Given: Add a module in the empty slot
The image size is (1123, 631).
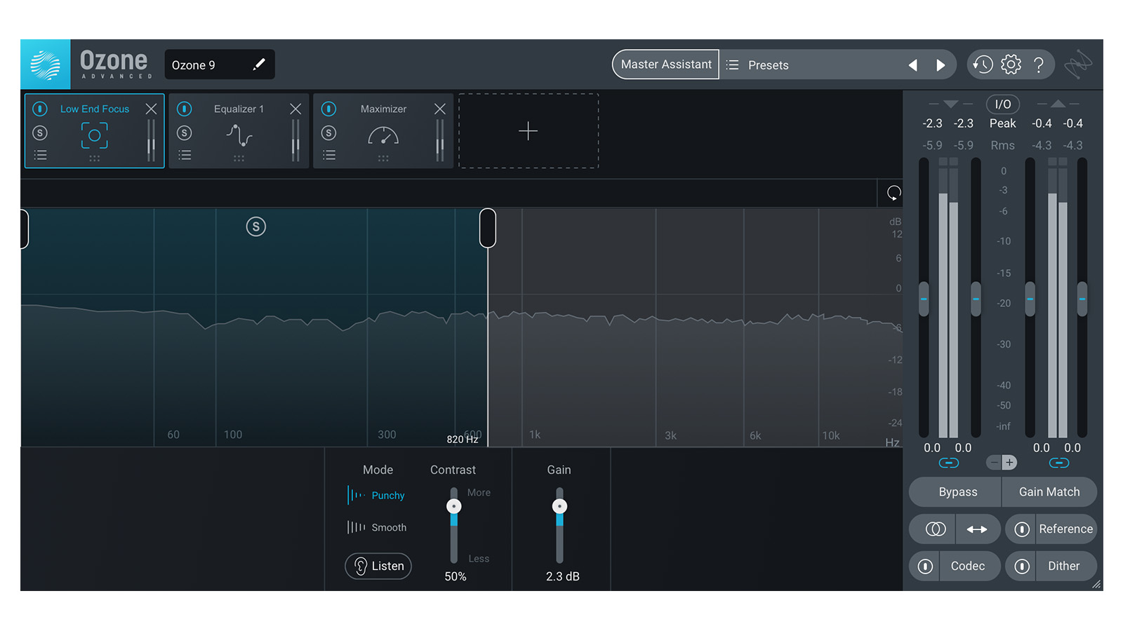Looking at the screenshot, I should 528,131.
